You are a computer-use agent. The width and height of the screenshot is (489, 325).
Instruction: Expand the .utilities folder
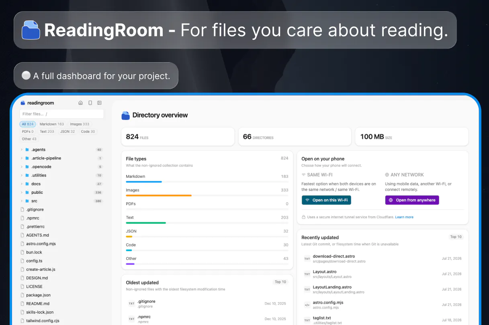tap(22, 175)
